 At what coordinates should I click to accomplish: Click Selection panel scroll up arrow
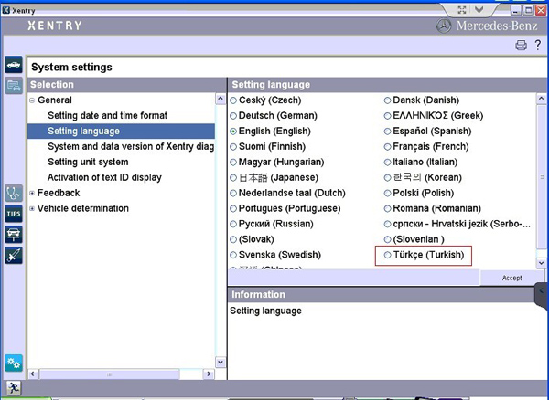[x=221, y=100]
